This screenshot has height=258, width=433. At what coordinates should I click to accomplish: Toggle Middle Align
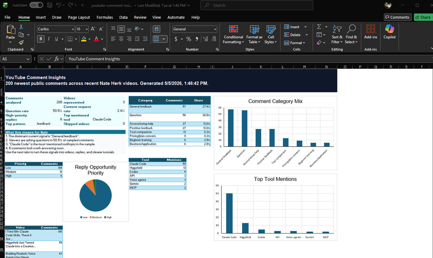tap(121, 29)
